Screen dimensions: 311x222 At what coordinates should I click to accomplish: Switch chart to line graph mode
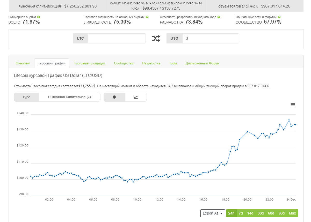point(136,97)
